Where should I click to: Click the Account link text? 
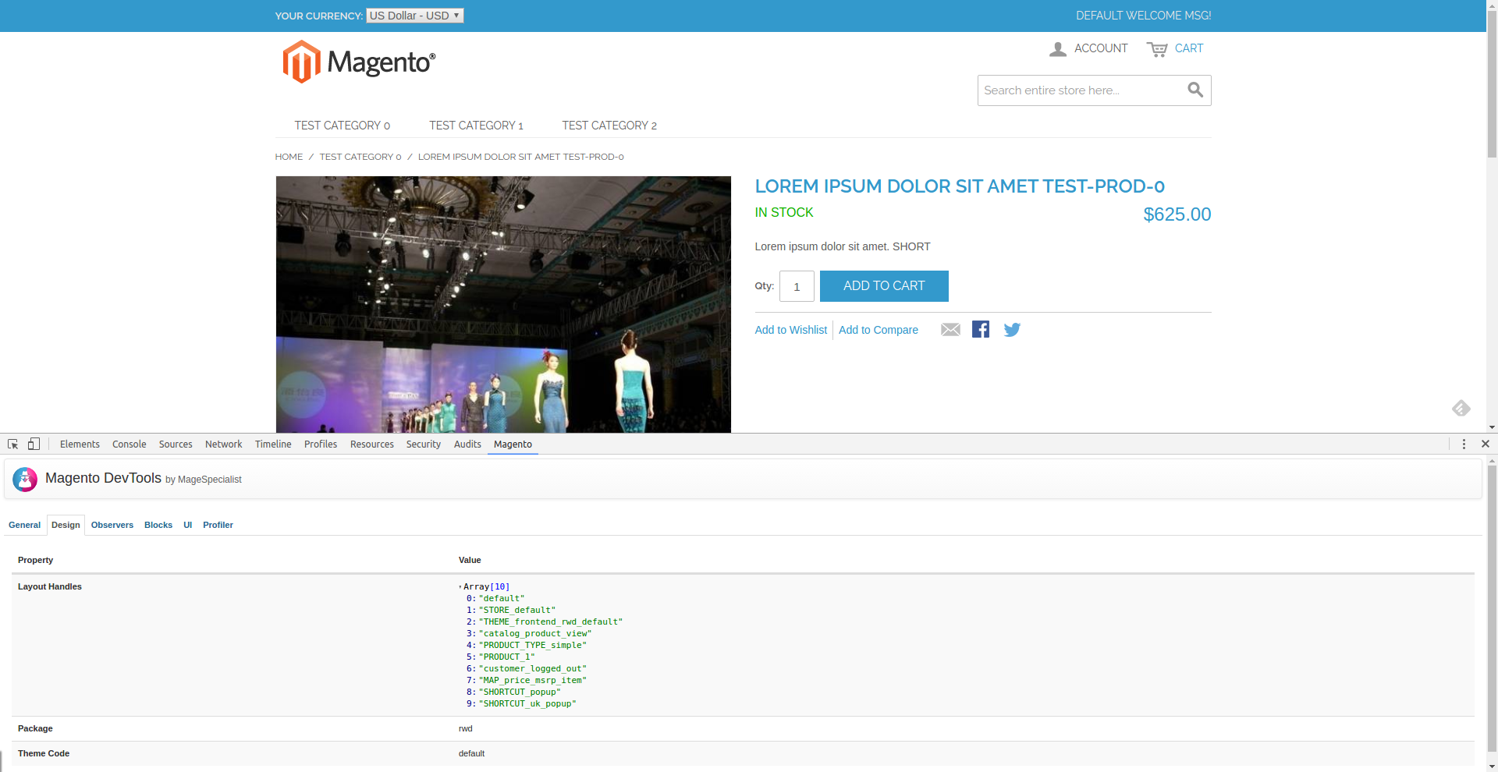(1101, 48)
